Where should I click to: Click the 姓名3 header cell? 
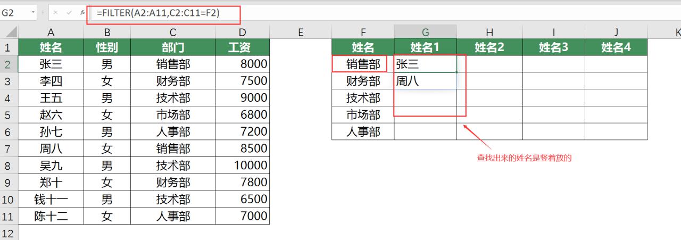(553, 47)
